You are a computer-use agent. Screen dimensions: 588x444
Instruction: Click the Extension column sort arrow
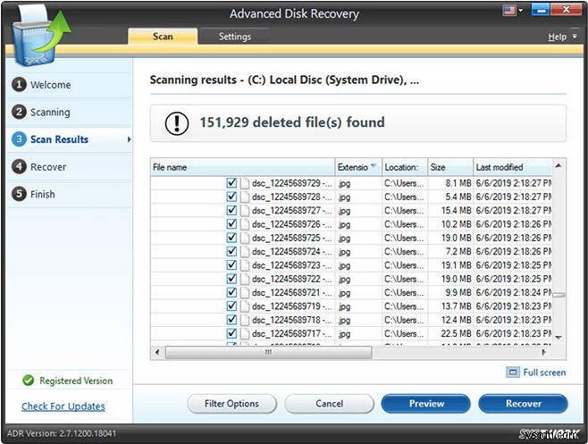pos(373,167)
